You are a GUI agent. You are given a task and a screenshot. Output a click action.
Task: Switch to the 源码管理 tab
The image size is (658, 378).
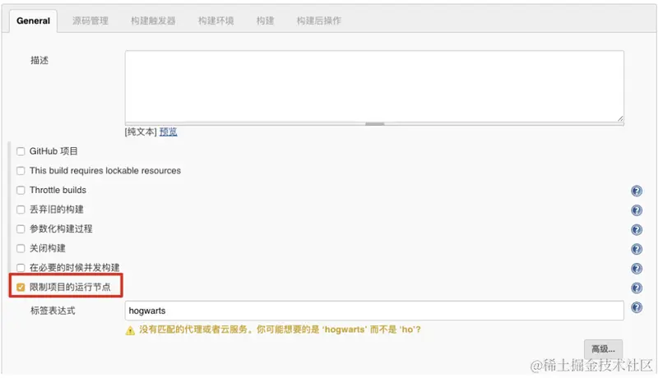coord(90,21)
